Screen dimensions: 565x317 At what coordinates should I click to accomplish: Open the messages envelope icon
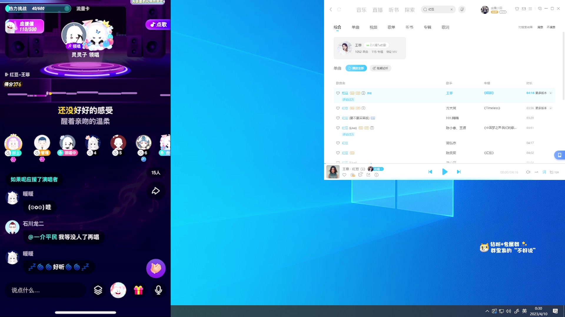pos(524,9)
